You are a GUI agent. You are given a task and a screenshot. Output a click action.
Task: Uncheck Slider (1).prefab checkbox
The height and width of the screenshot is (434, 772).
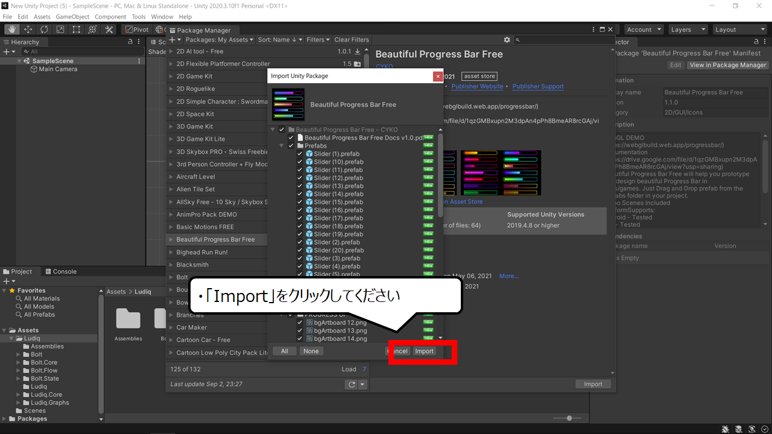click(300, 154)
